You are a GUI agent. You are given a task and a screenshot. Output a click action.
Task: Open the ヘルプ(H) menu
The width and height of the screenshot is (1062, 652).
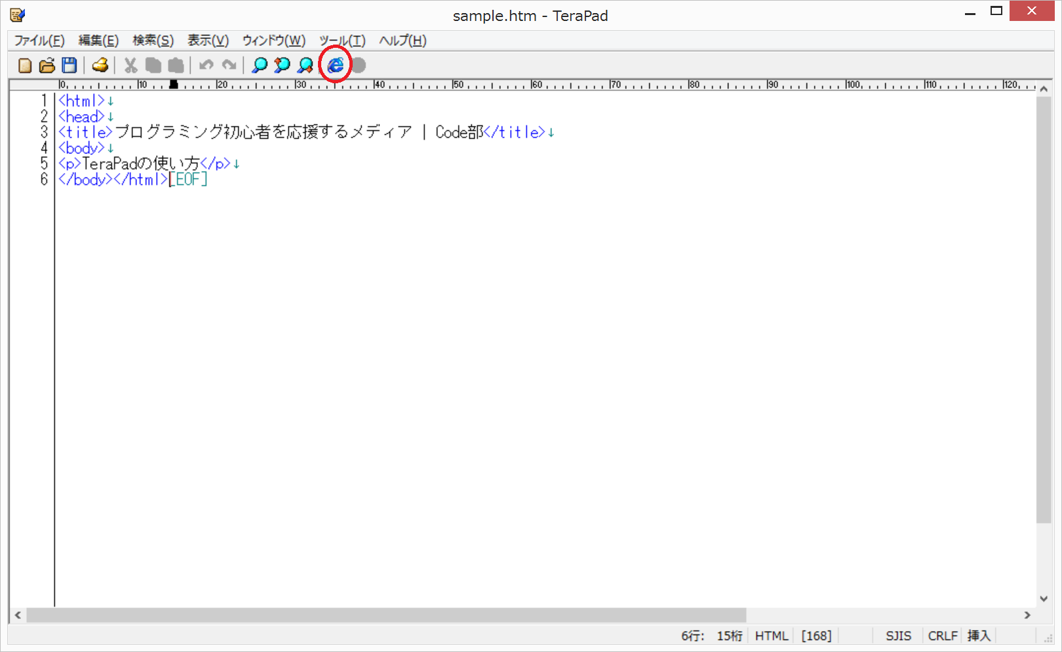403,41
